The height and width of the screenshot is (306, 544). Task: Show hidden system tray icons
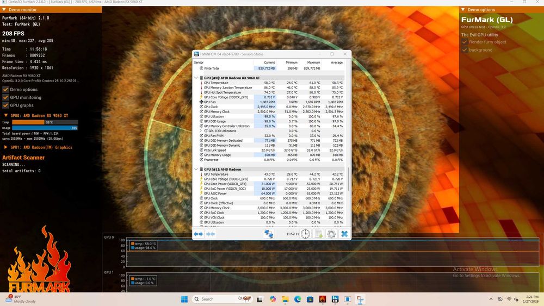491,299
